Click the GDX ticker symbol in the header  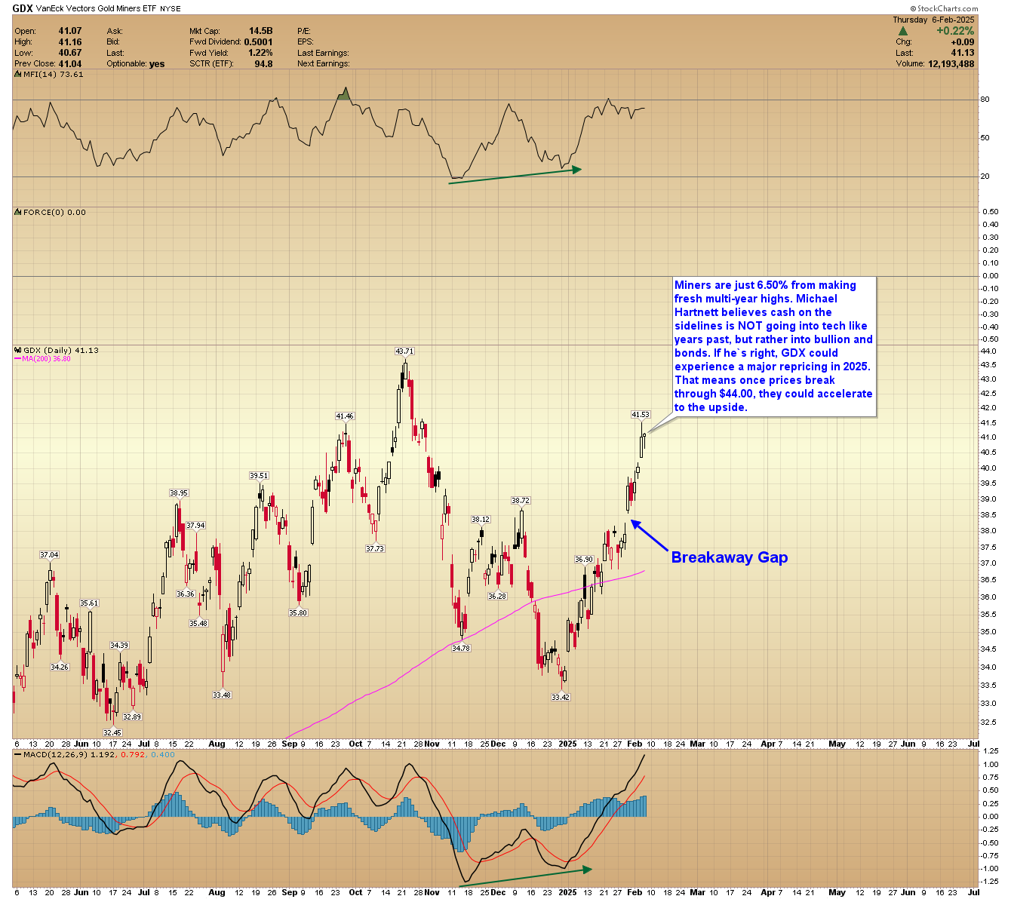click(23, 8)
